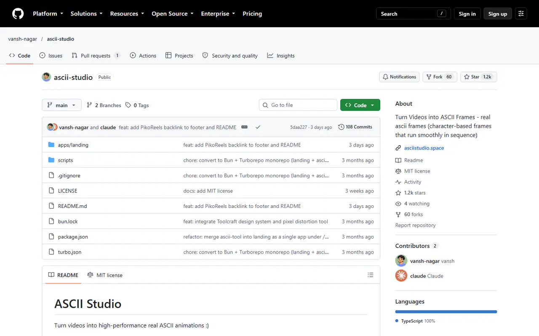Expand the Open Source menu
Viewport: 539px width, 336px height.
173,14
